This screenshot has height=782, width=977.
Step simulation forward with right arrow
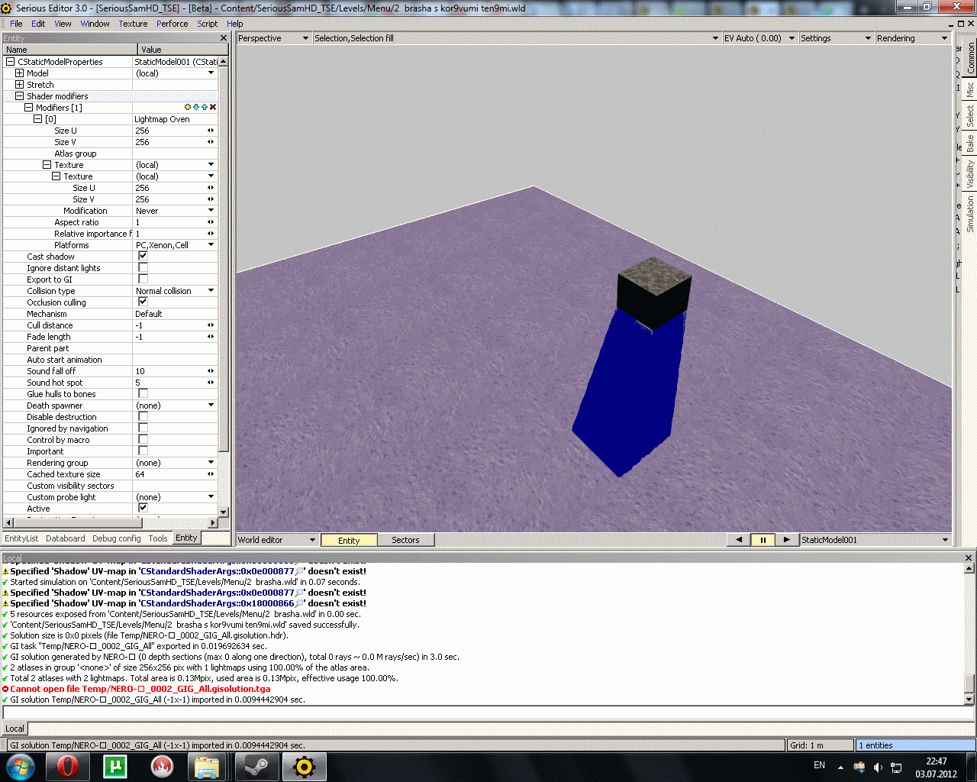(x=786, y=540)
